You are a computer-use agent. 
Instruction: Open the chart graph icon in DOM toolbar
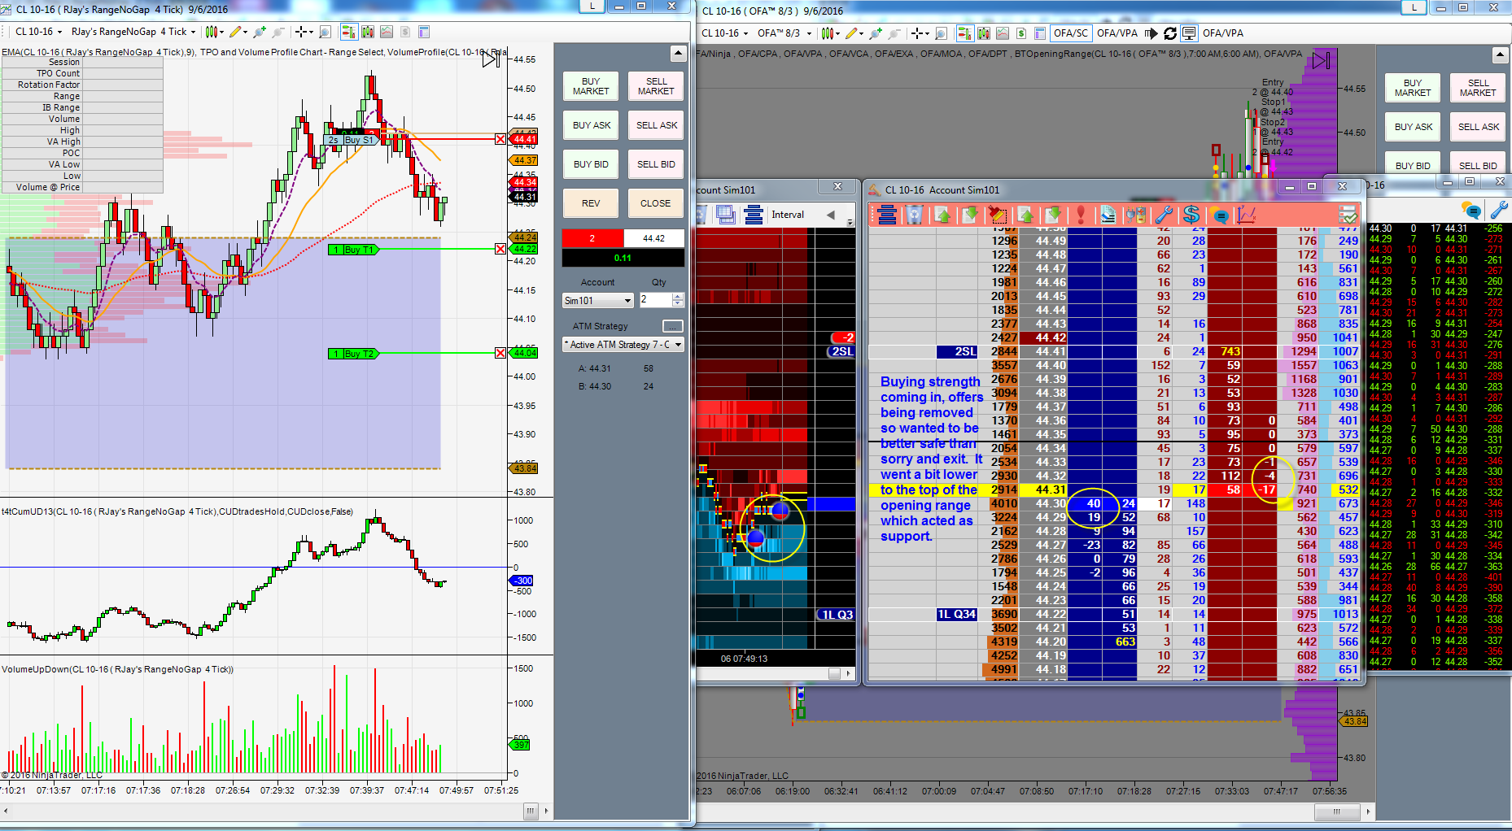pyautogui.click(x=1247, y=215)
